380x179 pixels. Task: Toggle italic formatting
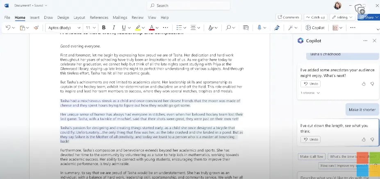coord(114,27)
